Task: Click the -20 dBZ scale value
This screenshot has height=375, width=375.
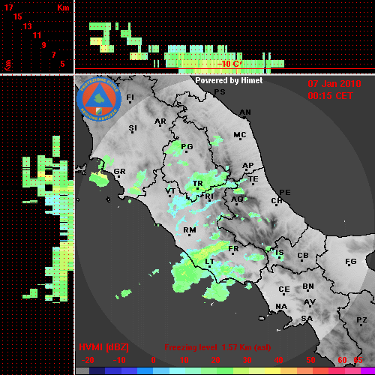Action: (x=88, y=360)
